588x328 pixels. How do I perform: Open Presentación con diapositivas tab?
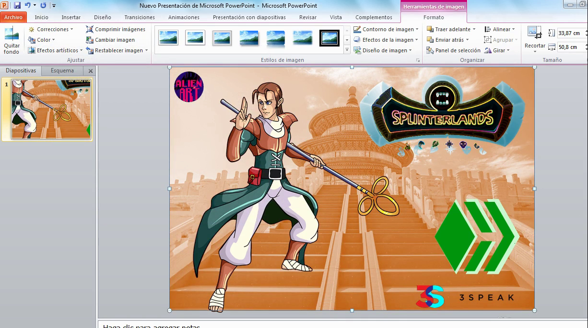(249, 17)
